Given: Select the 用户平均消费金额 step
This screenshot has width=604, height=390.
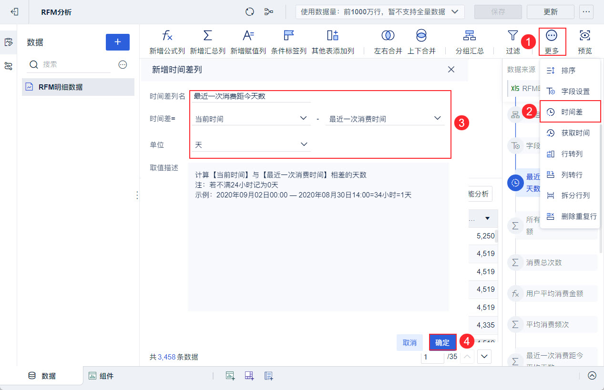Looking at the screenshot, I should (552, 293).
